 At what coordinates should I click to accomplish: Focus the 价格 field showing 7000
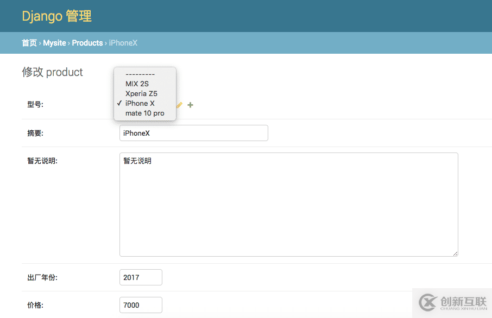point(141,305)
